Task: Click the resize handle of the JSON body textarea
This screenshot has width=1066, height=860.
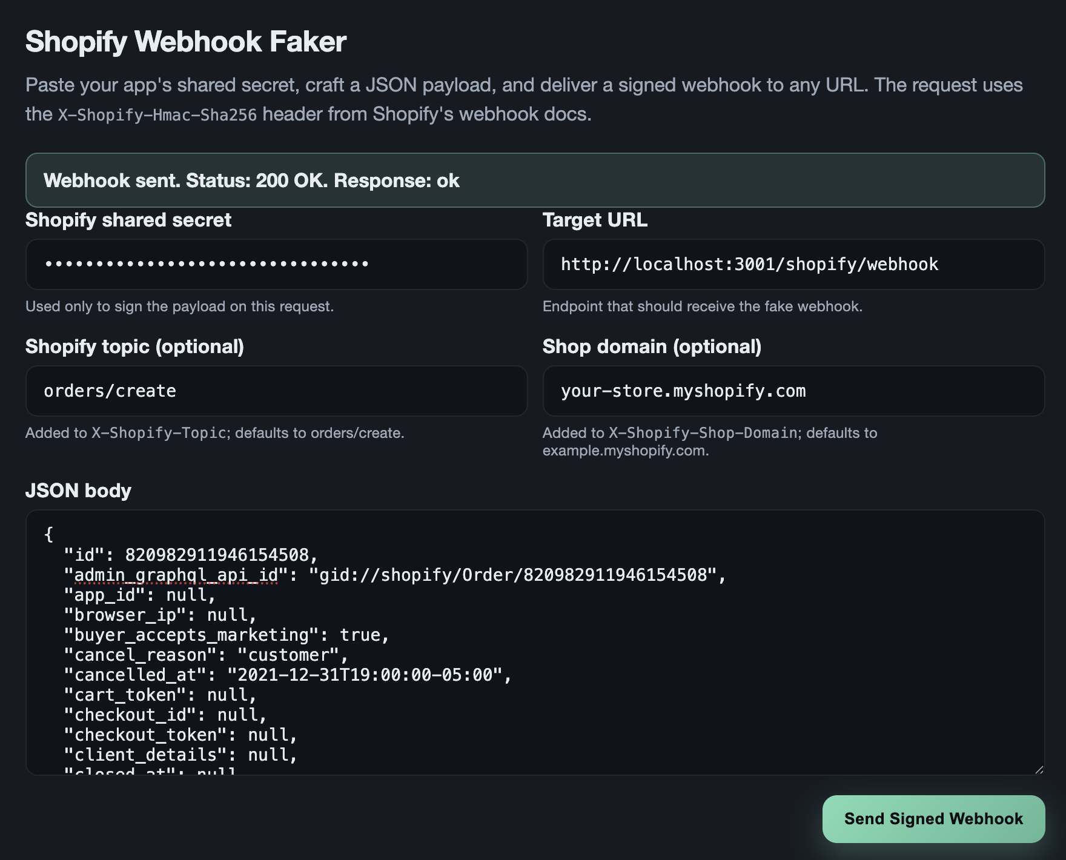Action: 1039,769
